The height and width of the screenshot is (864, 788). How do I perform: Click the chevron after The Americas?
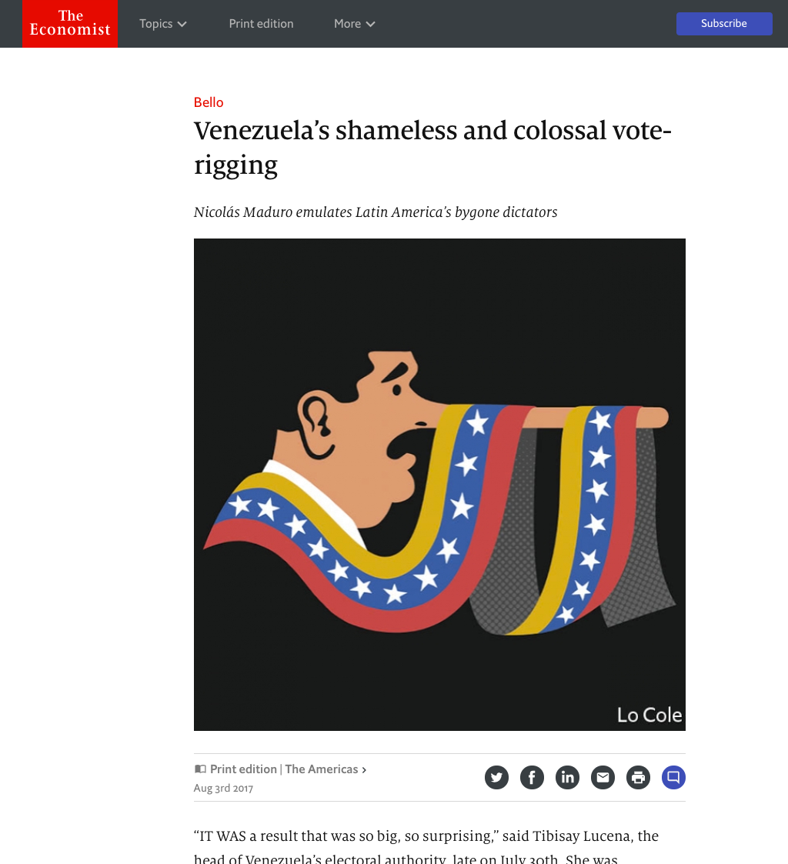(364, 770)
